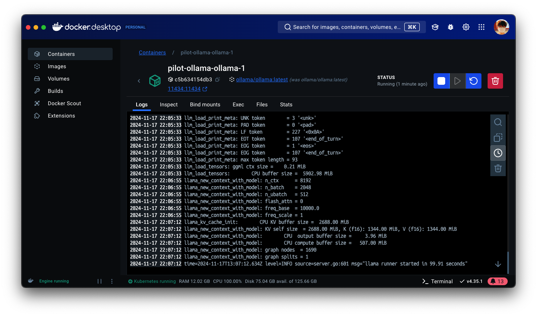Click the Containers breadcrumb link
Image resolution: width=537 pixels, height=316 pixels.
(x=152, y=52)
